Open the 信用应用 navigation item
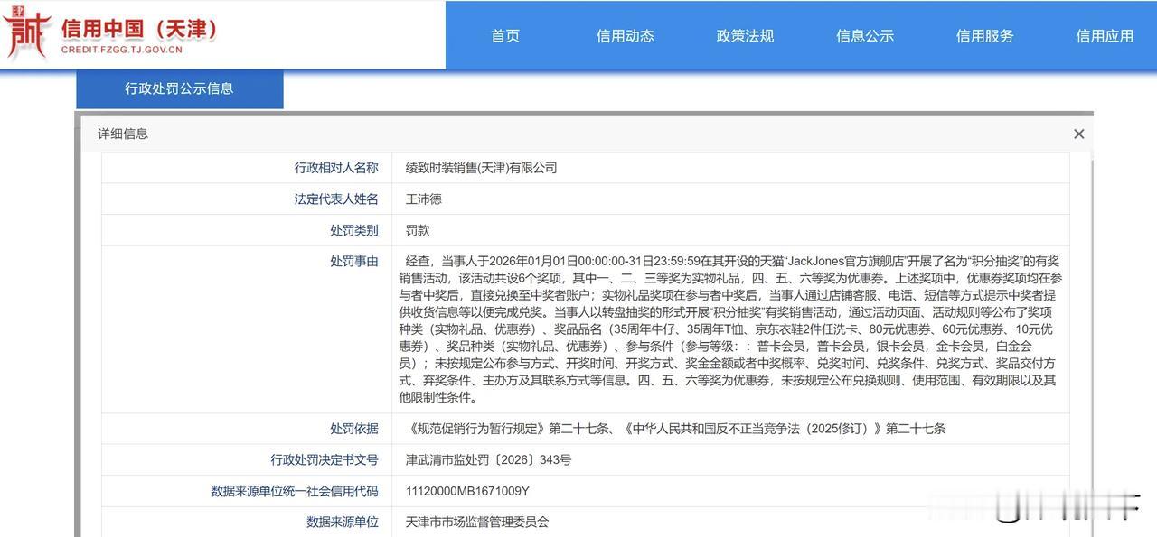 coord(1105,36)
